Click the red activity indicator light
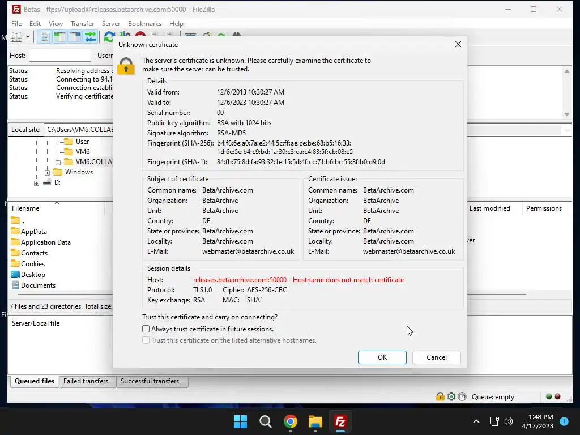 click(557, 396)
